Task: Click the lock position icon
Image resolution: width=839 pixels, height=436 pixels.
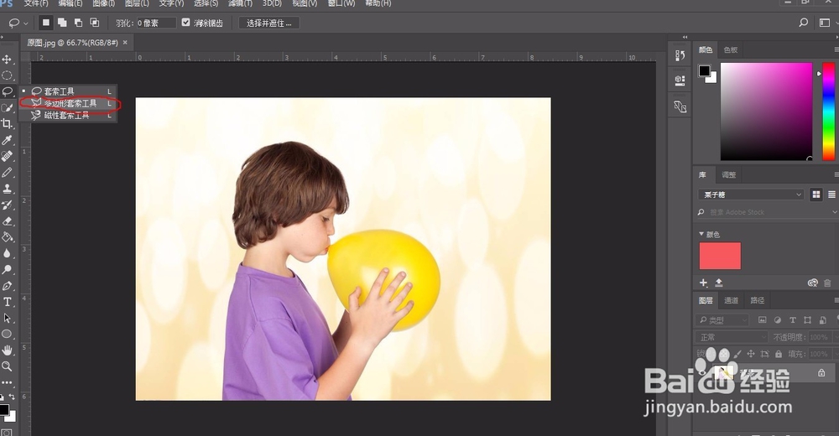Action: tap(751, 354)
